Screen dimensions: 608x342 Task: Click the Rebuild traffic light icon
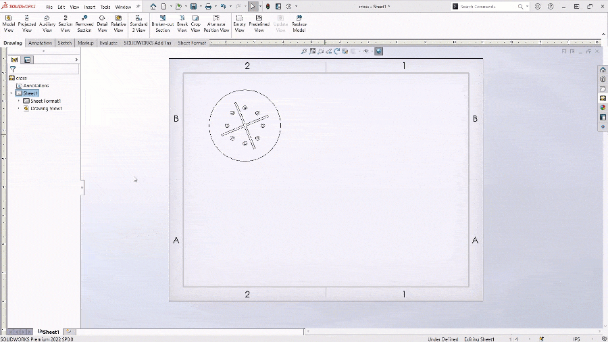click(x=268, y=7)
